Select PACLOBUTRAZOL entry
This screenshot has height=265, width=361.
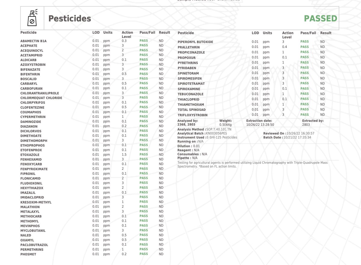pos(34,245)
